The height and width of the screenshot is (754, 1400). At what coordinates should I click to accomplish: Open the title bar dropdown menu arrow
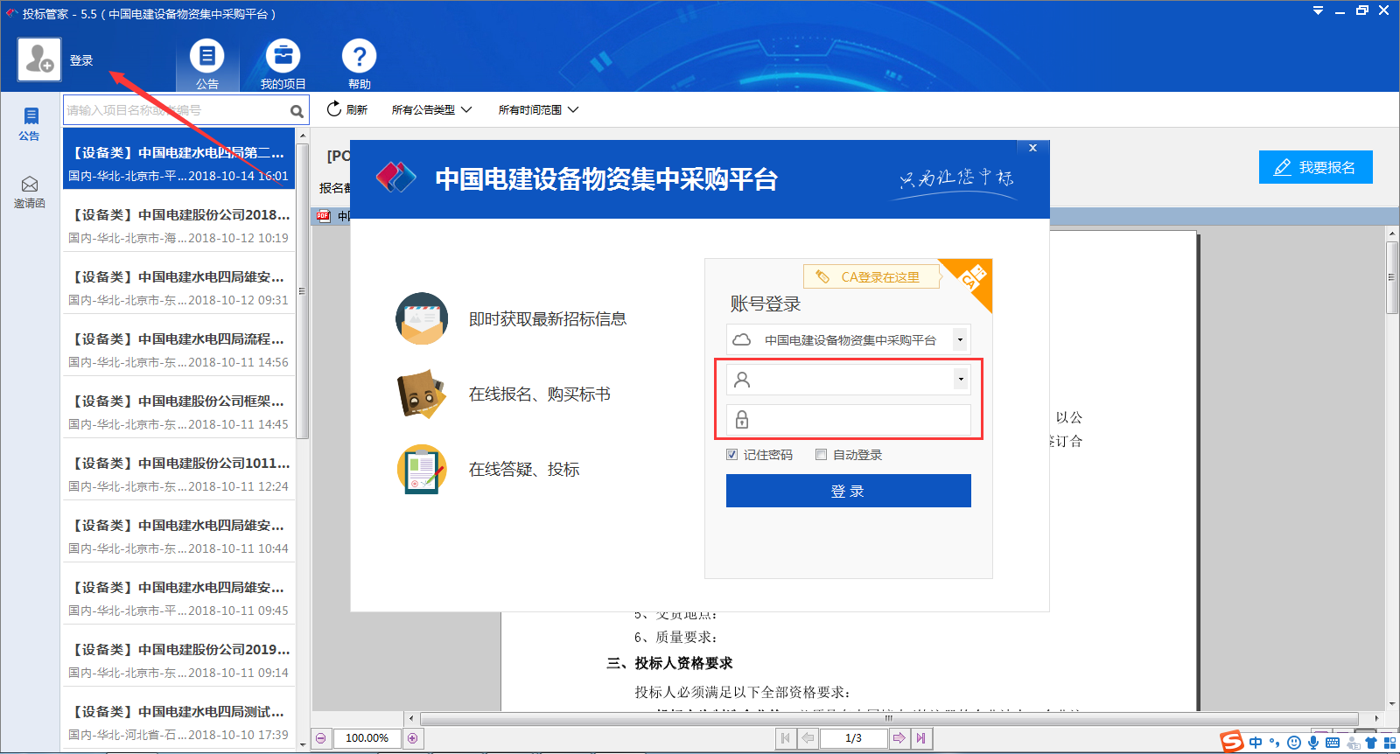(1318, 10)
